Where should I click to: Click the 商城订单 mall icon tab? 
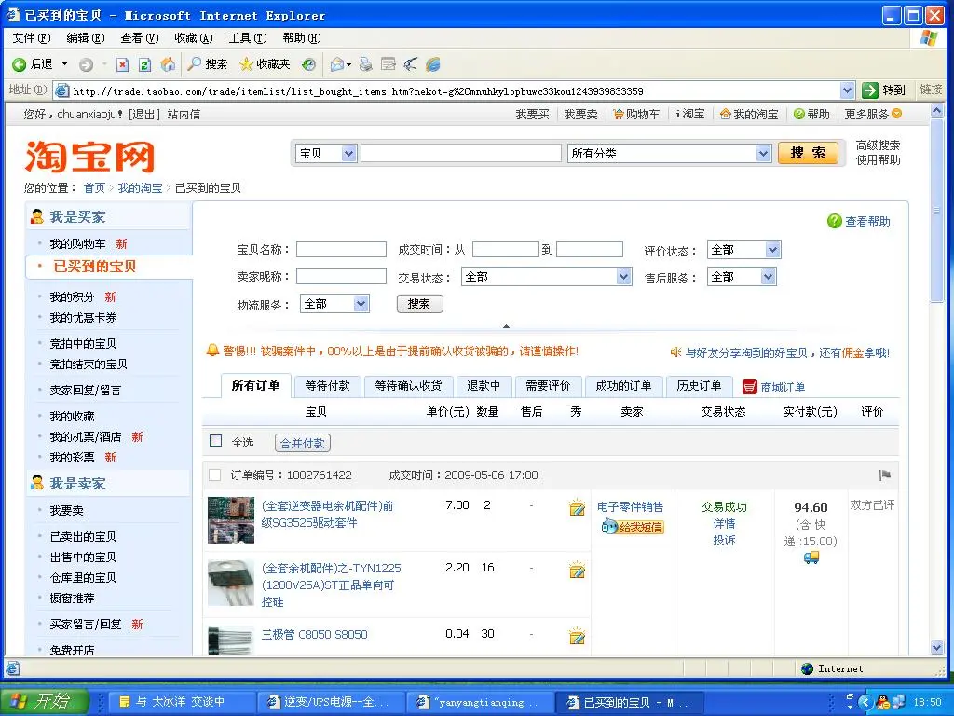point(773,387)
